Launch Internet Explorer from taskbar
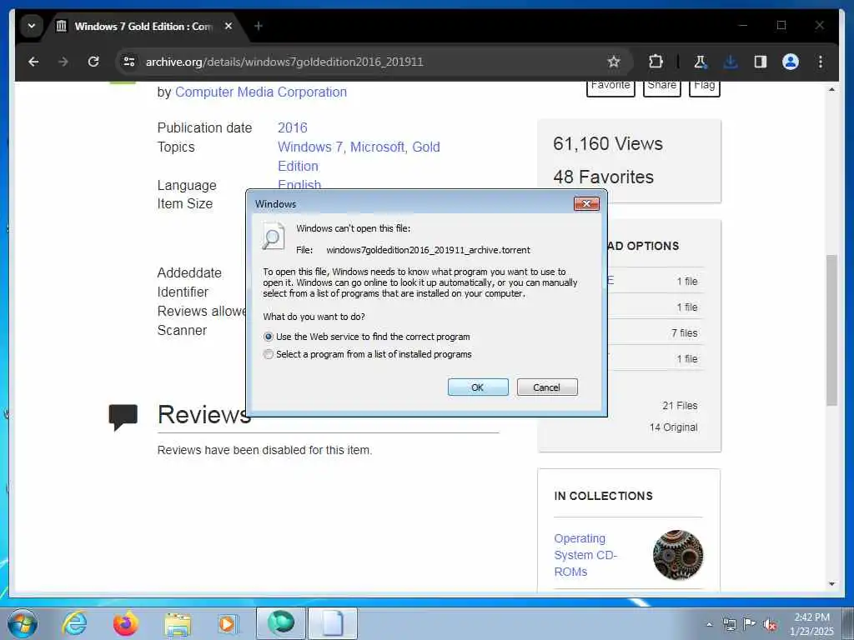This screenshot has width=854, height=640. [74, 623]
